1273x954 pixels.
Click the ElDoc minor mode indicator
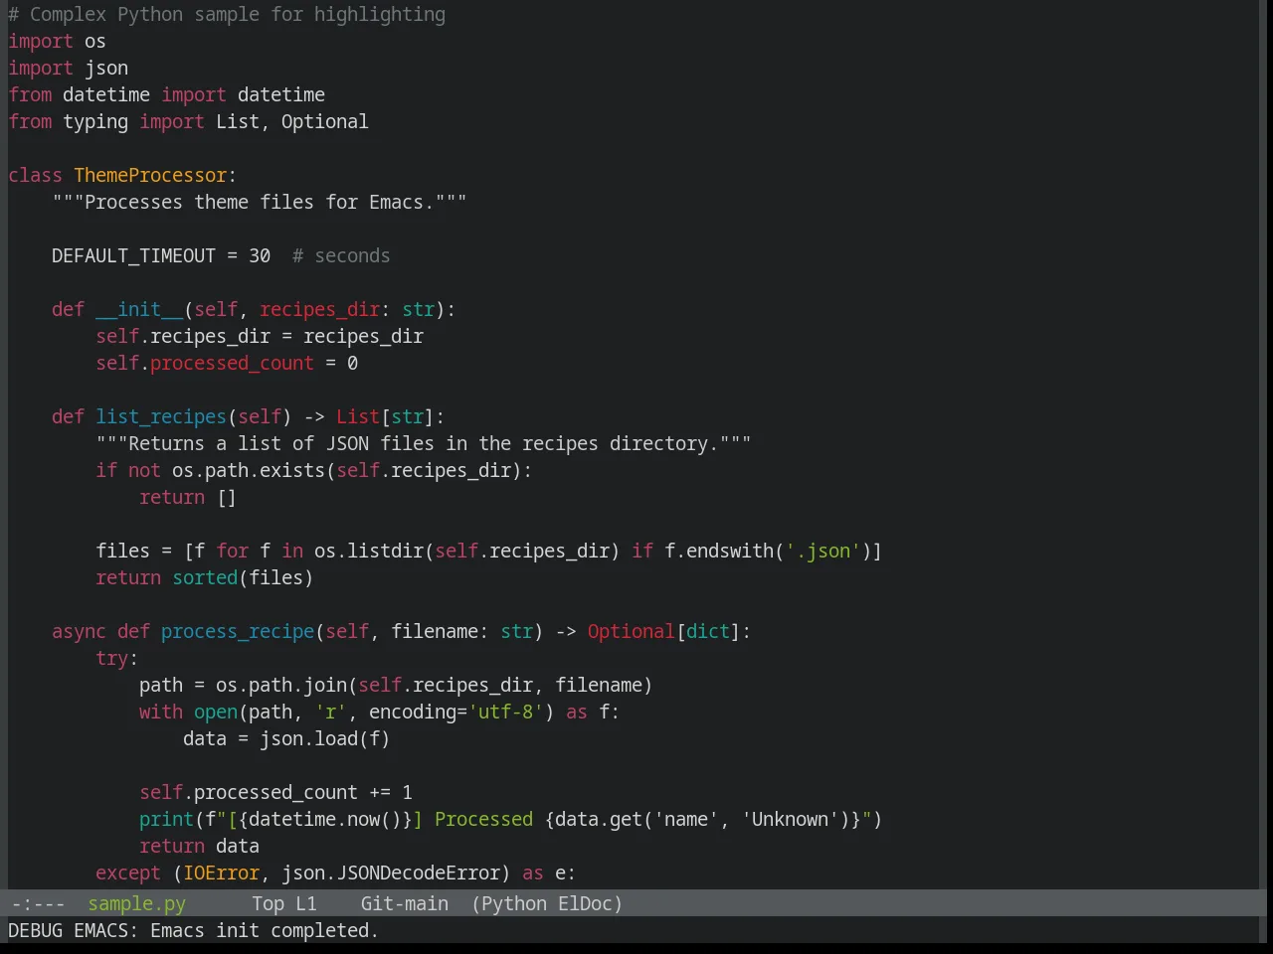(x=585, y=903)
